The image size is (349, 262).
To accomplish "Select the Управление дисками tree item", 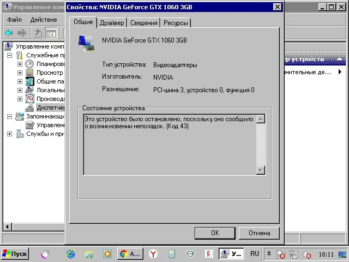I will (51, 125).
